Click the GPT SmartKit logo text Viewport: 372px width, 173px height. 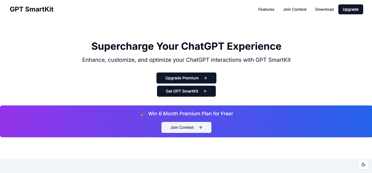32,9
